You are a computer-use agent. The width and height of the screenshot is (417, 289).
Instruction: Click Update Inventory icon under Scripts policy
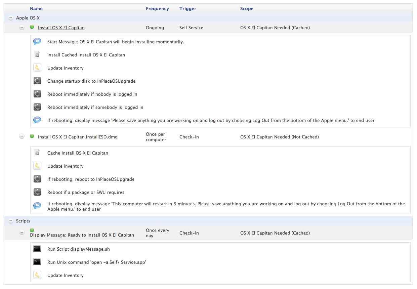point(37,275)
